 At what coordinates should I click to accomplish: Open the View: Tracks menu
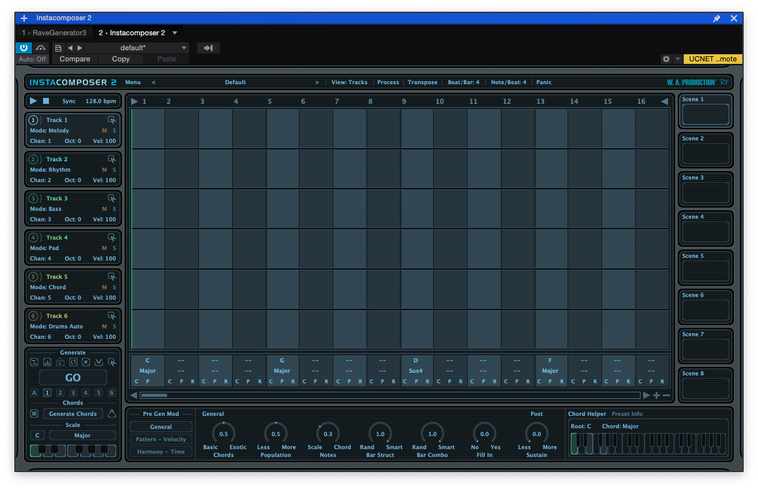349,82
